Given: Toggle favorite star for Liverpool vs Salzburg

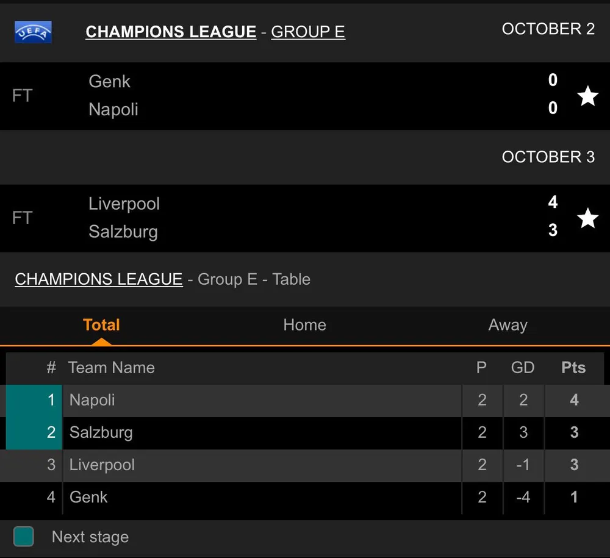Looking at the screenshot, I should point(587,218).
